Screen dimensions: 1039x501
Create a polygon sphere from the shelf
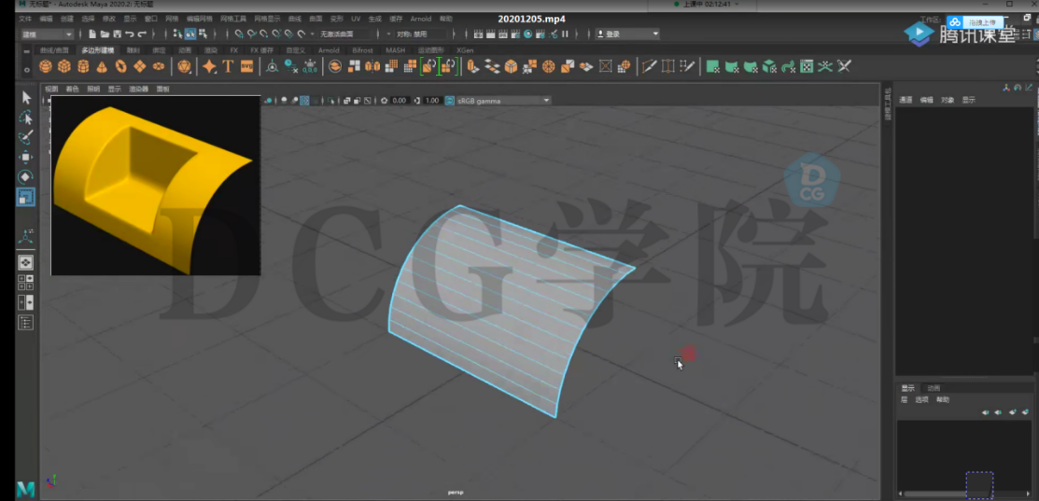[x=45, y=66]
